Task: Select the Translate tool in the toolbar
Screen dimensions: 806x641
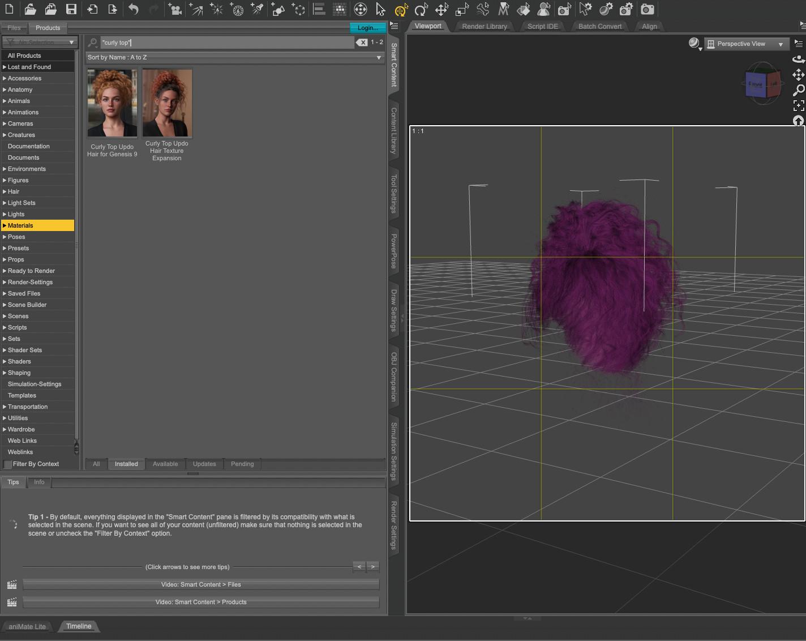Action: (441, 10)
